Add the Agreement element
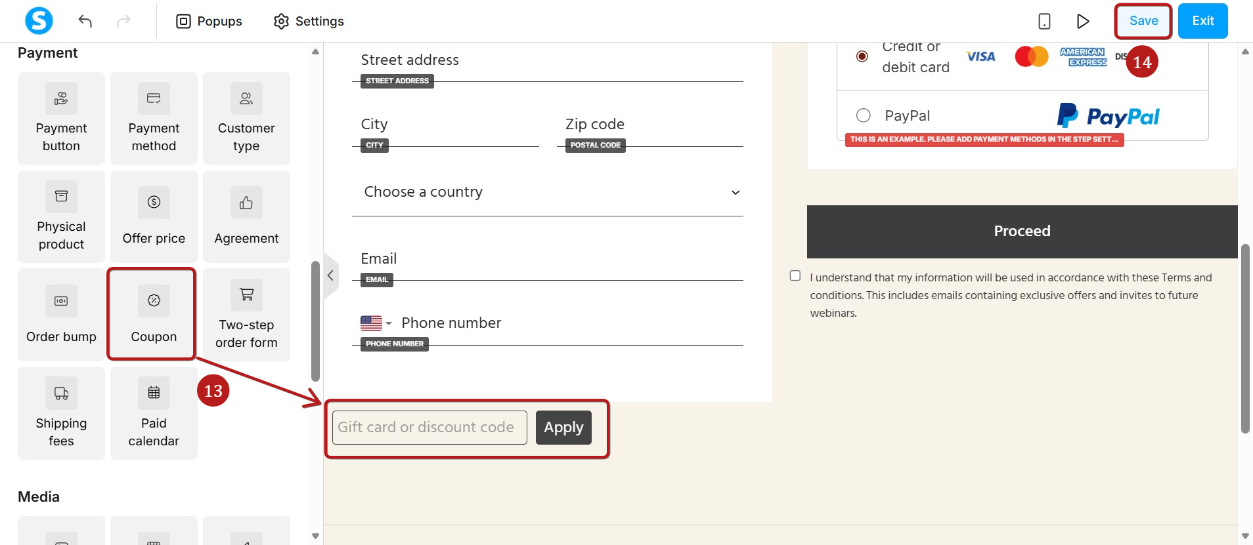Image resolution: width=1253 pixels, height=545 pixels. [246, 216]
